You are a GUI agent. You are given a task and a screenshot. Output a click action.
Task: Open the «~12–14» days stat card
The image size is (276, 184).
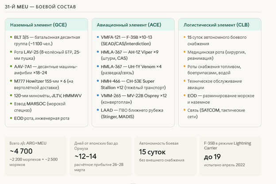coord(100,155)
